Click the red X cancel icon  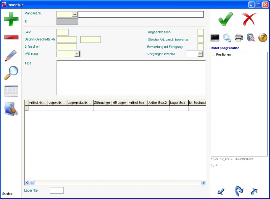click(249, 19)
